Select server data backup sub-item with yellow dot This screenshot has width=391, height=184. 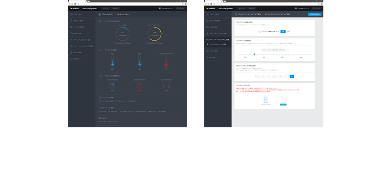216,44
